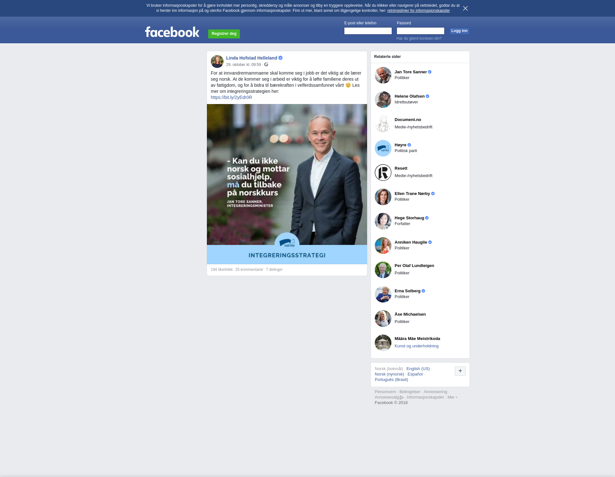Open Per Olaf Lundteigen page name
This screenshot has width=615, height=477.
click(x=414, y=266)
